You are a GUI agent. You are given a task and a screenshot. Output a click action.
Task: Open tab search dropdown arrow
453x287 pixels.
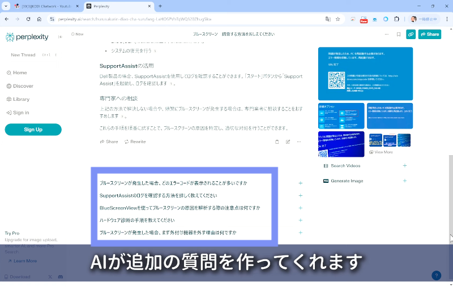pos(6,6)
